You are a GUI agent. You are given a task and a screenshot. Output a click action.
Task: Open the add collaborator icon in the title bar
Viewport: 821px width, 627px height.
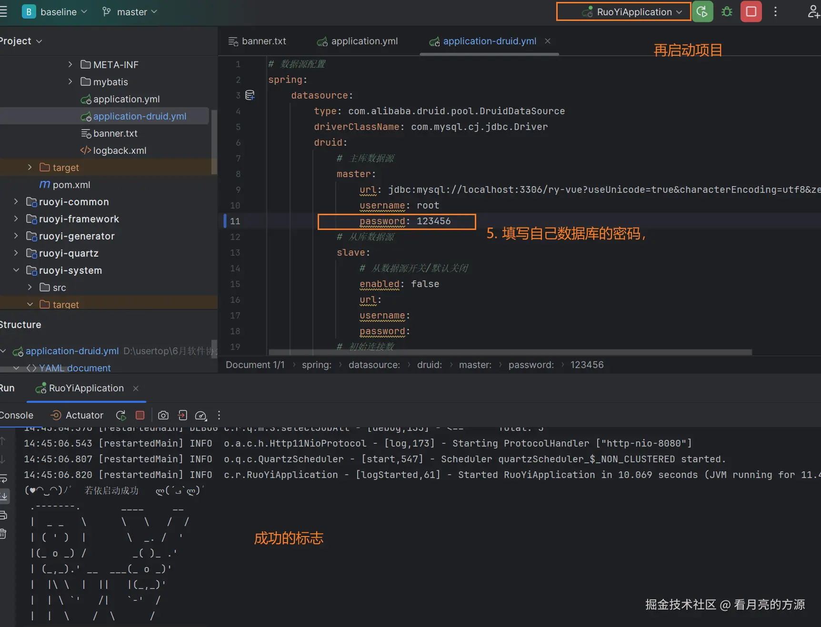(x=813, y=11)
